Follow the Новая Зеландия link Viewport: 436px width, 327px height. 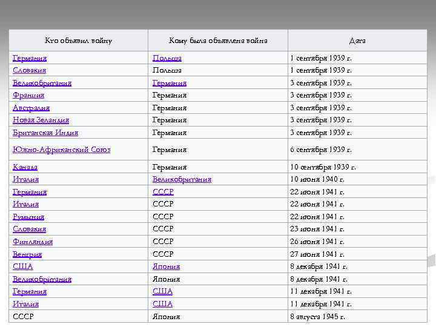coord(41,120)
